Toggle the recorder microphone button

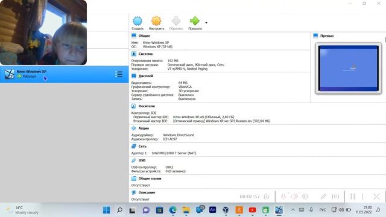point(283,197)
